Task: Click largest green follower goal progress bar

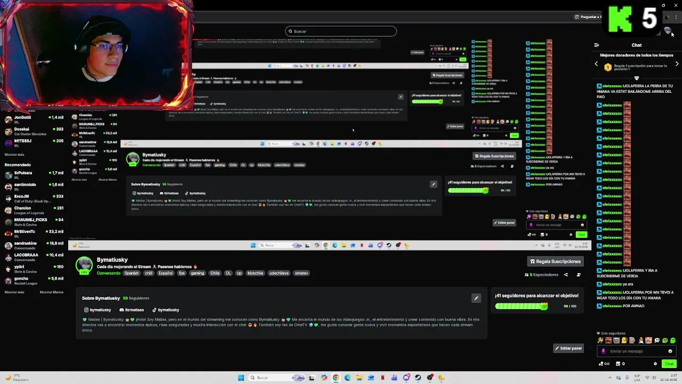Action: [x=522, y=306]
